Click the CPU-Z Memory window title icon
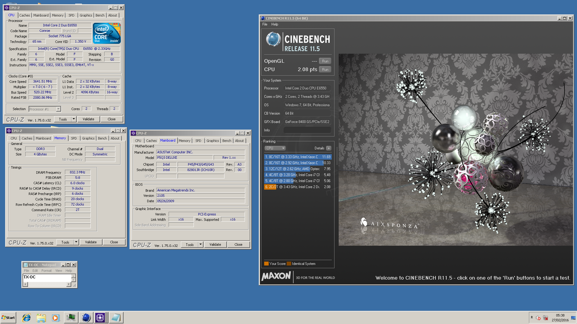577x324 pixels. 9,131
